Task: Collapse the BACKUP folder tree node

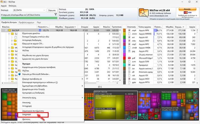Action: (6, 30)
